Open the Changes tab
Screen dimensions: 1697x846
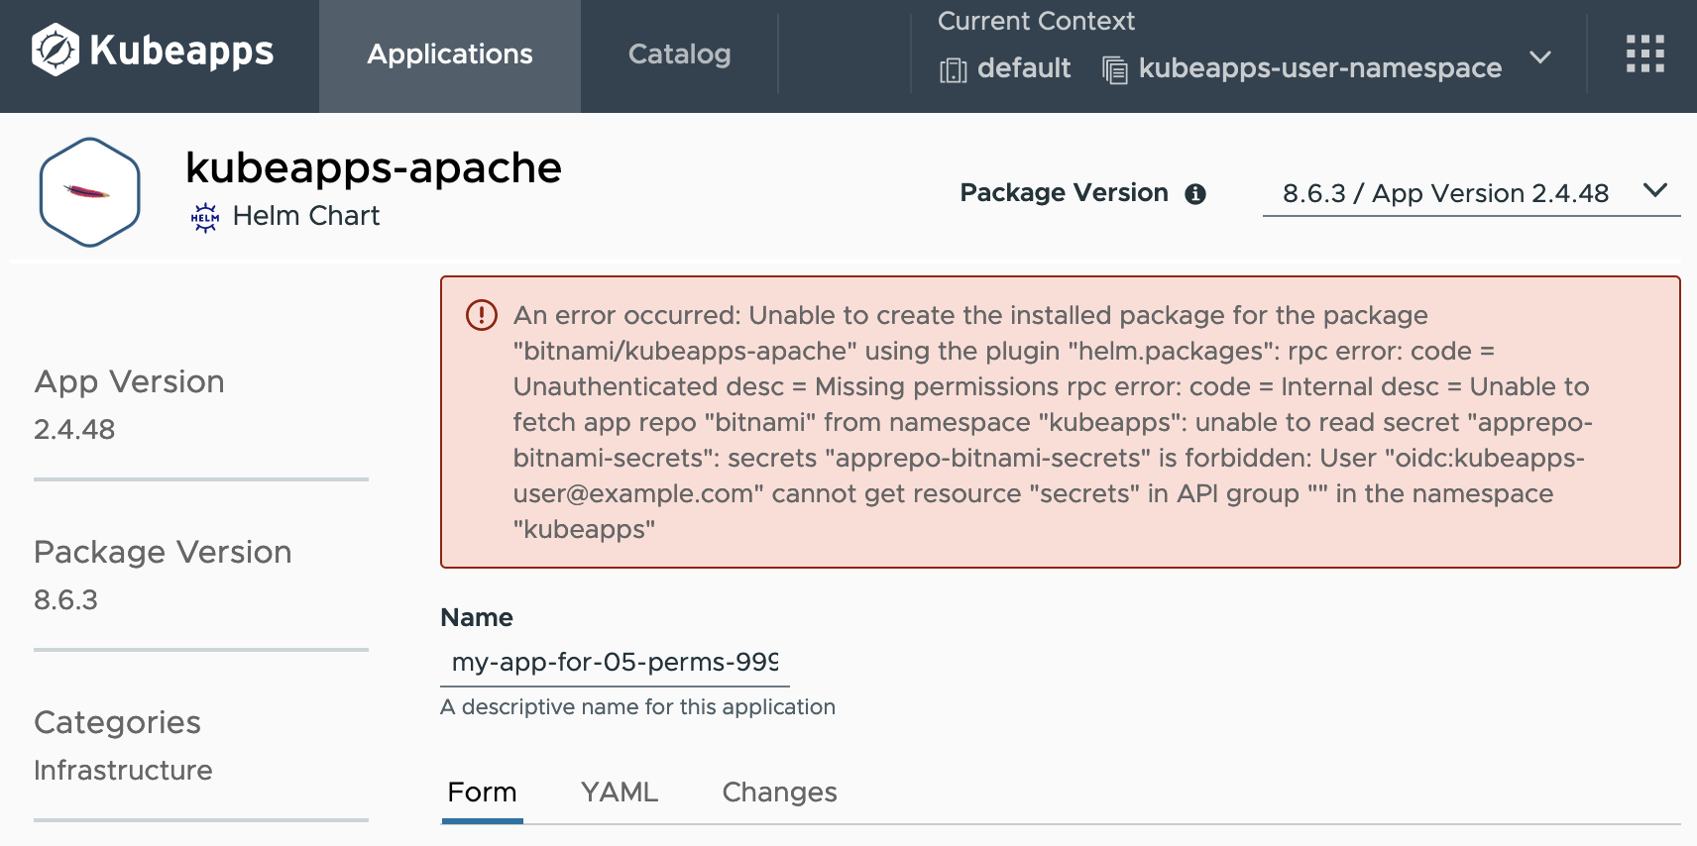779,793
